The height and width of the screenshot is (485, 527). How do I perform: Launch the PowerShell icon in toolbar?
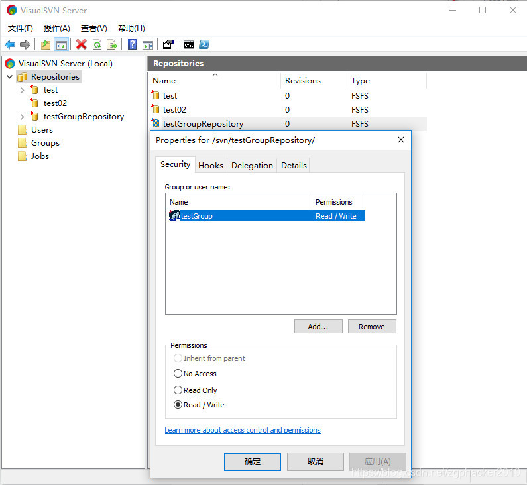point(204,44)
